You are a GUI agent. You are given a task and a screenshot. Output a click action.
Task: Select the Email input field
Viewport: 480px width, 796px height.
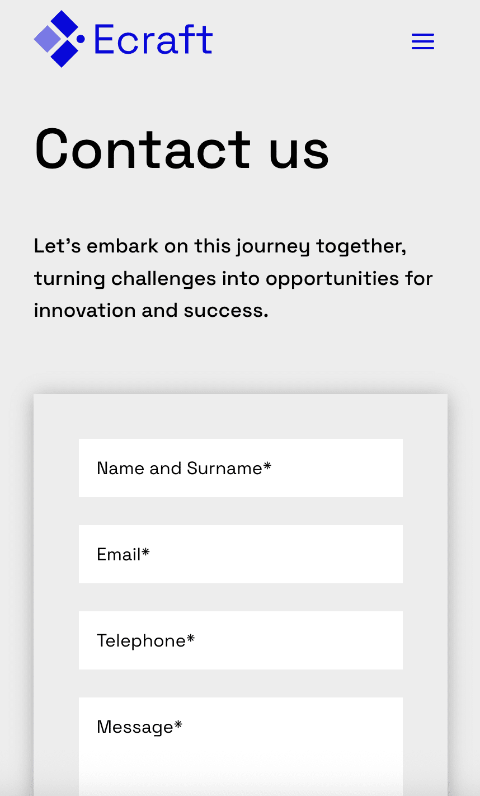point(241,554)
